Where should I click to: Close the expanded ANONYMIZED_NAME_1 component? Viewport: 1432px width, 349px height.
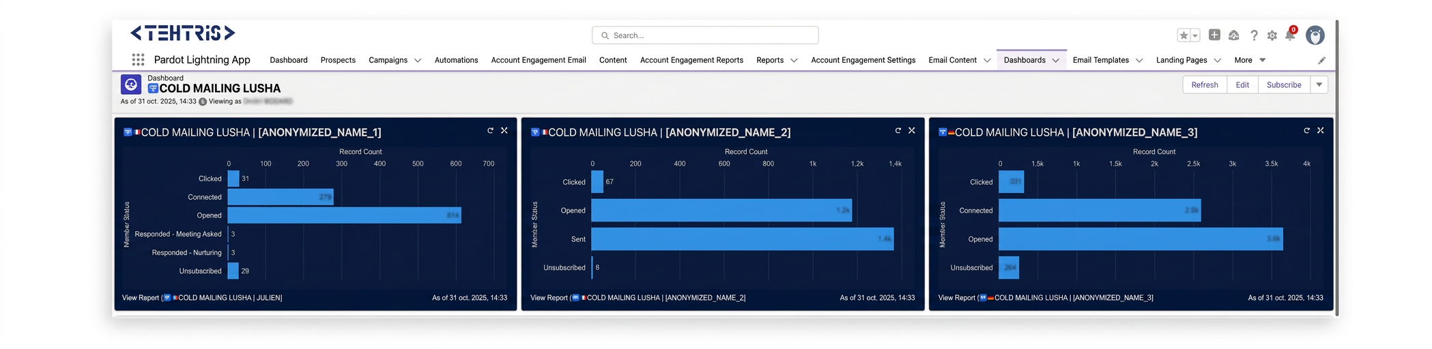(x=504, y=130)
